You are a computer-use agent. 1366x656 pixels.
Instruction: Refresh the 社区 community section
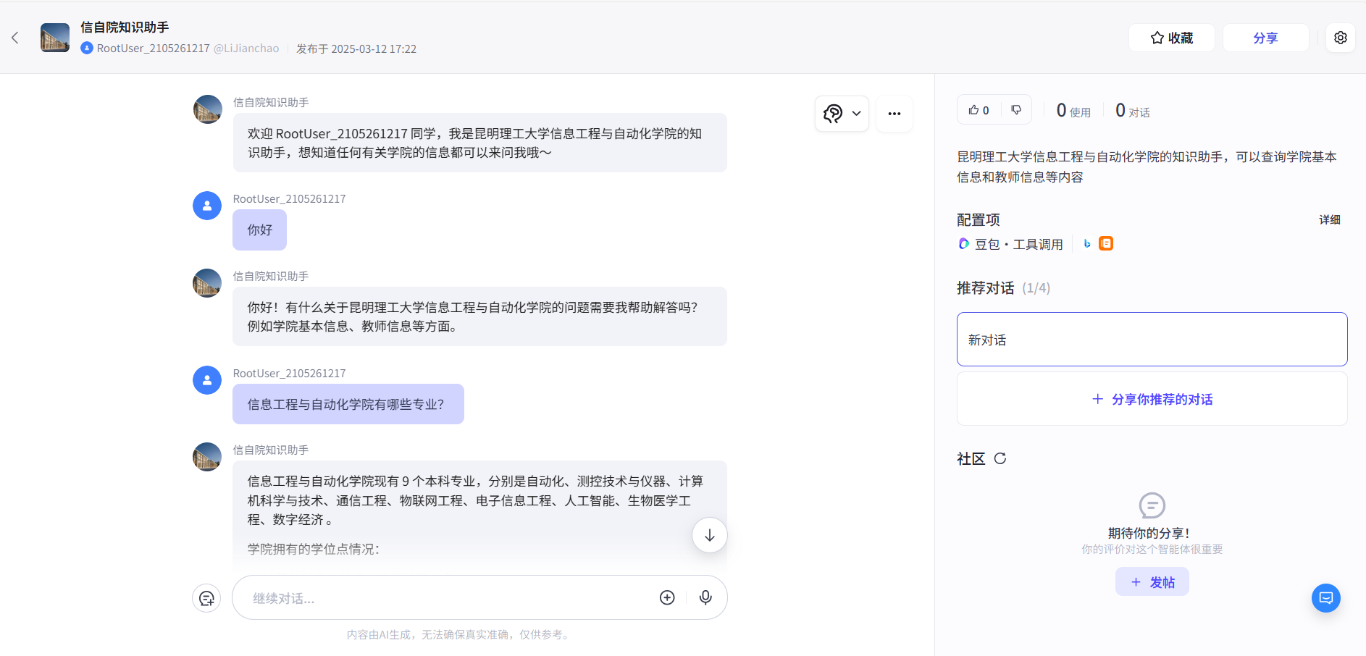[x=1000, y=458]
